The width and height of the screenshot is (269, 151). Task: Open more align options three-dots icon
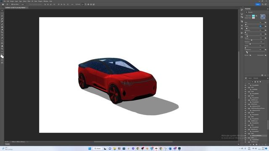point(72,4)
